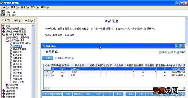This screenshot has height=98, width=188.
Task: Open the 商品信息查询 topic
Action: [20, 49]
